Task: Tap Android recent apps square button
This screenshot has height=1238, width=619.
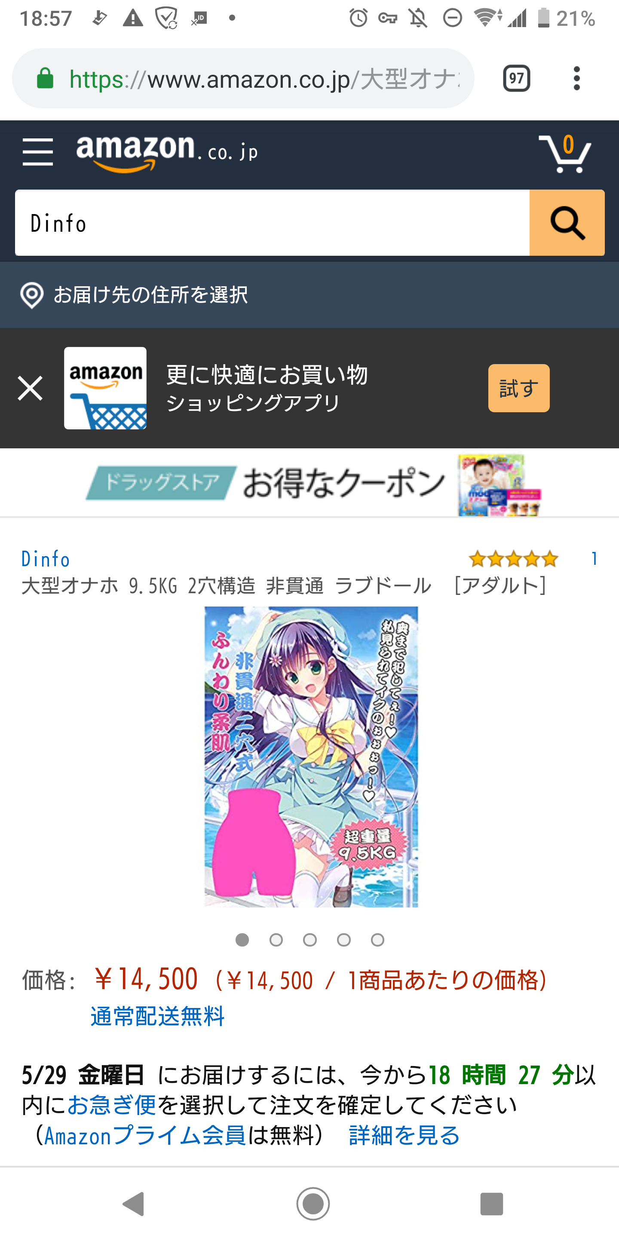Action: click(491, 1204)
